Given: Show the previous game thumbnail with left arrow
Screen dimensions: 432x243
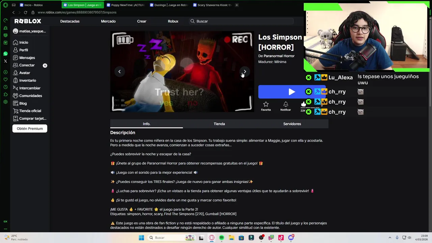Looking at the screenshot, I should 119,72.
